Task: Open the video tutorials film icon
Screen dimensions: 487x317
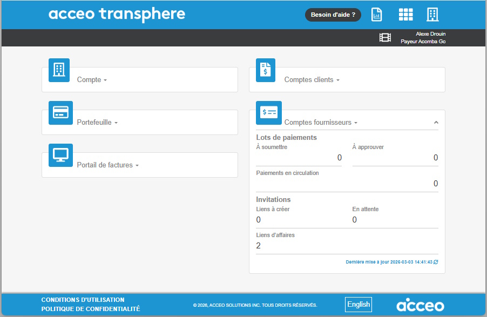Action: [385, 38]
